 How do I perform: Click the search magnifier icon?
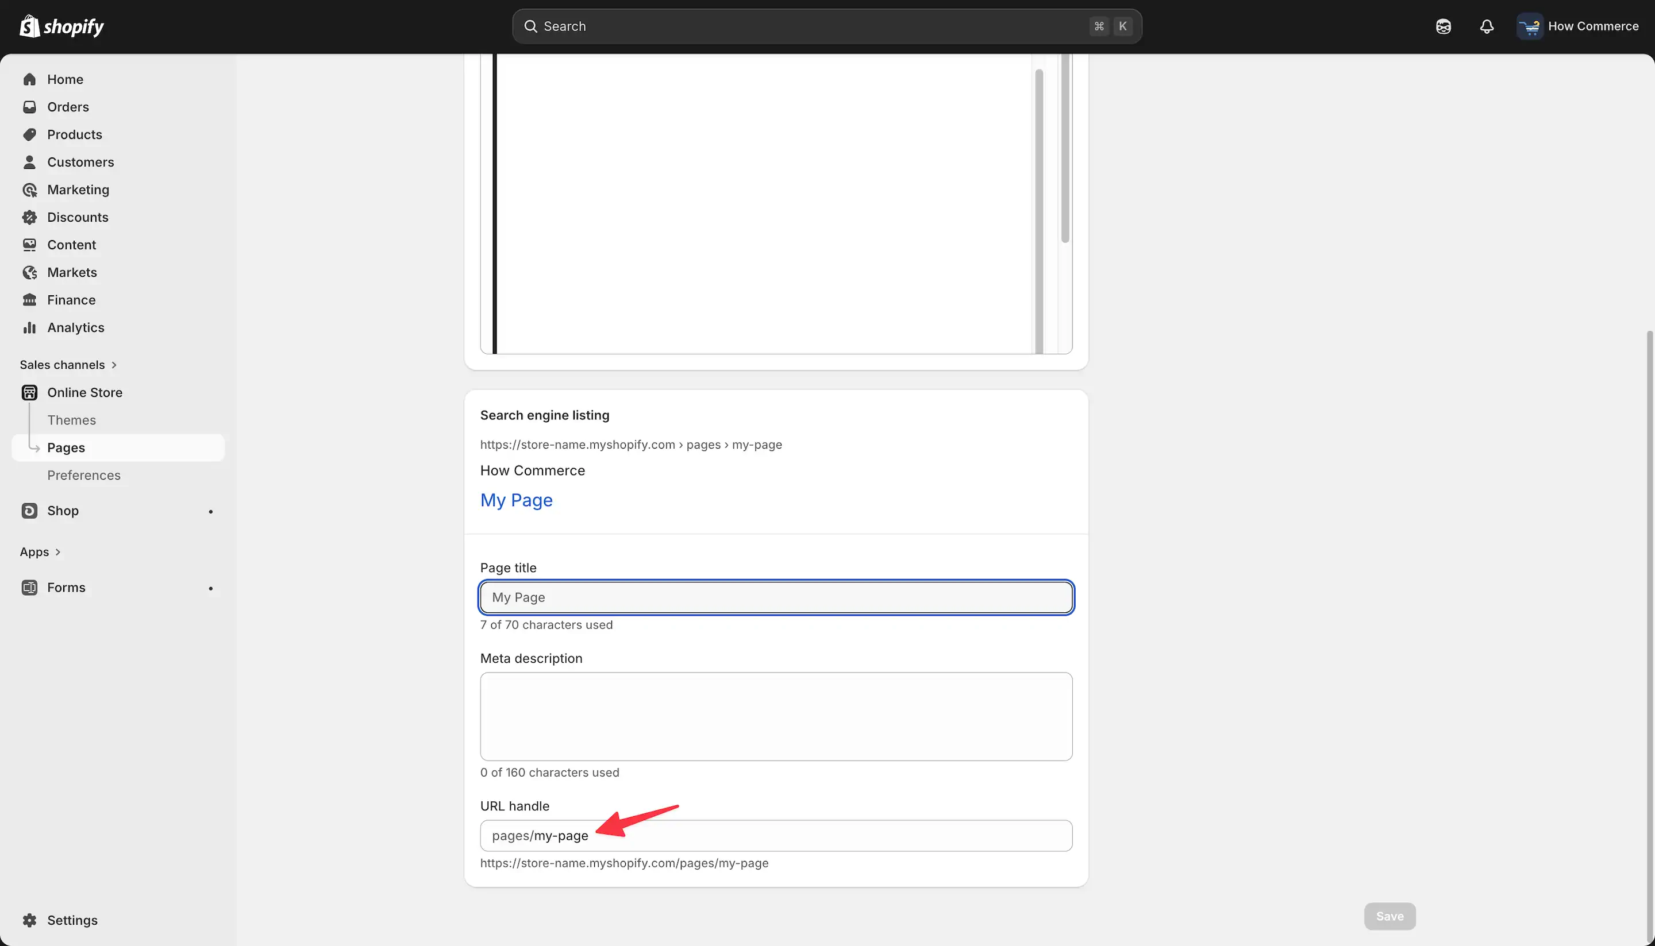tap(530, 26)
